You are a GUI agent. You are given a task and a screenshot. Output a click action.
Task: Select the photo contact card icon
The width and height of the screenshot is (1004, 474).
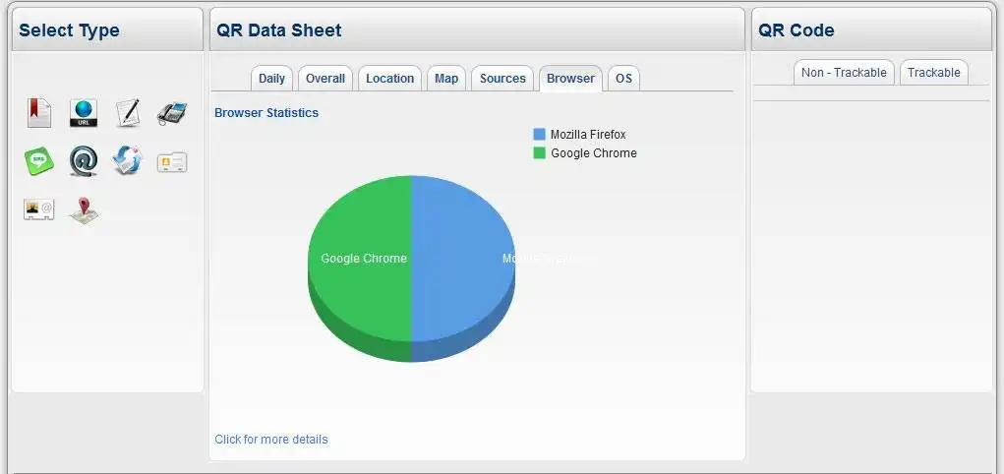pos(38,209)
